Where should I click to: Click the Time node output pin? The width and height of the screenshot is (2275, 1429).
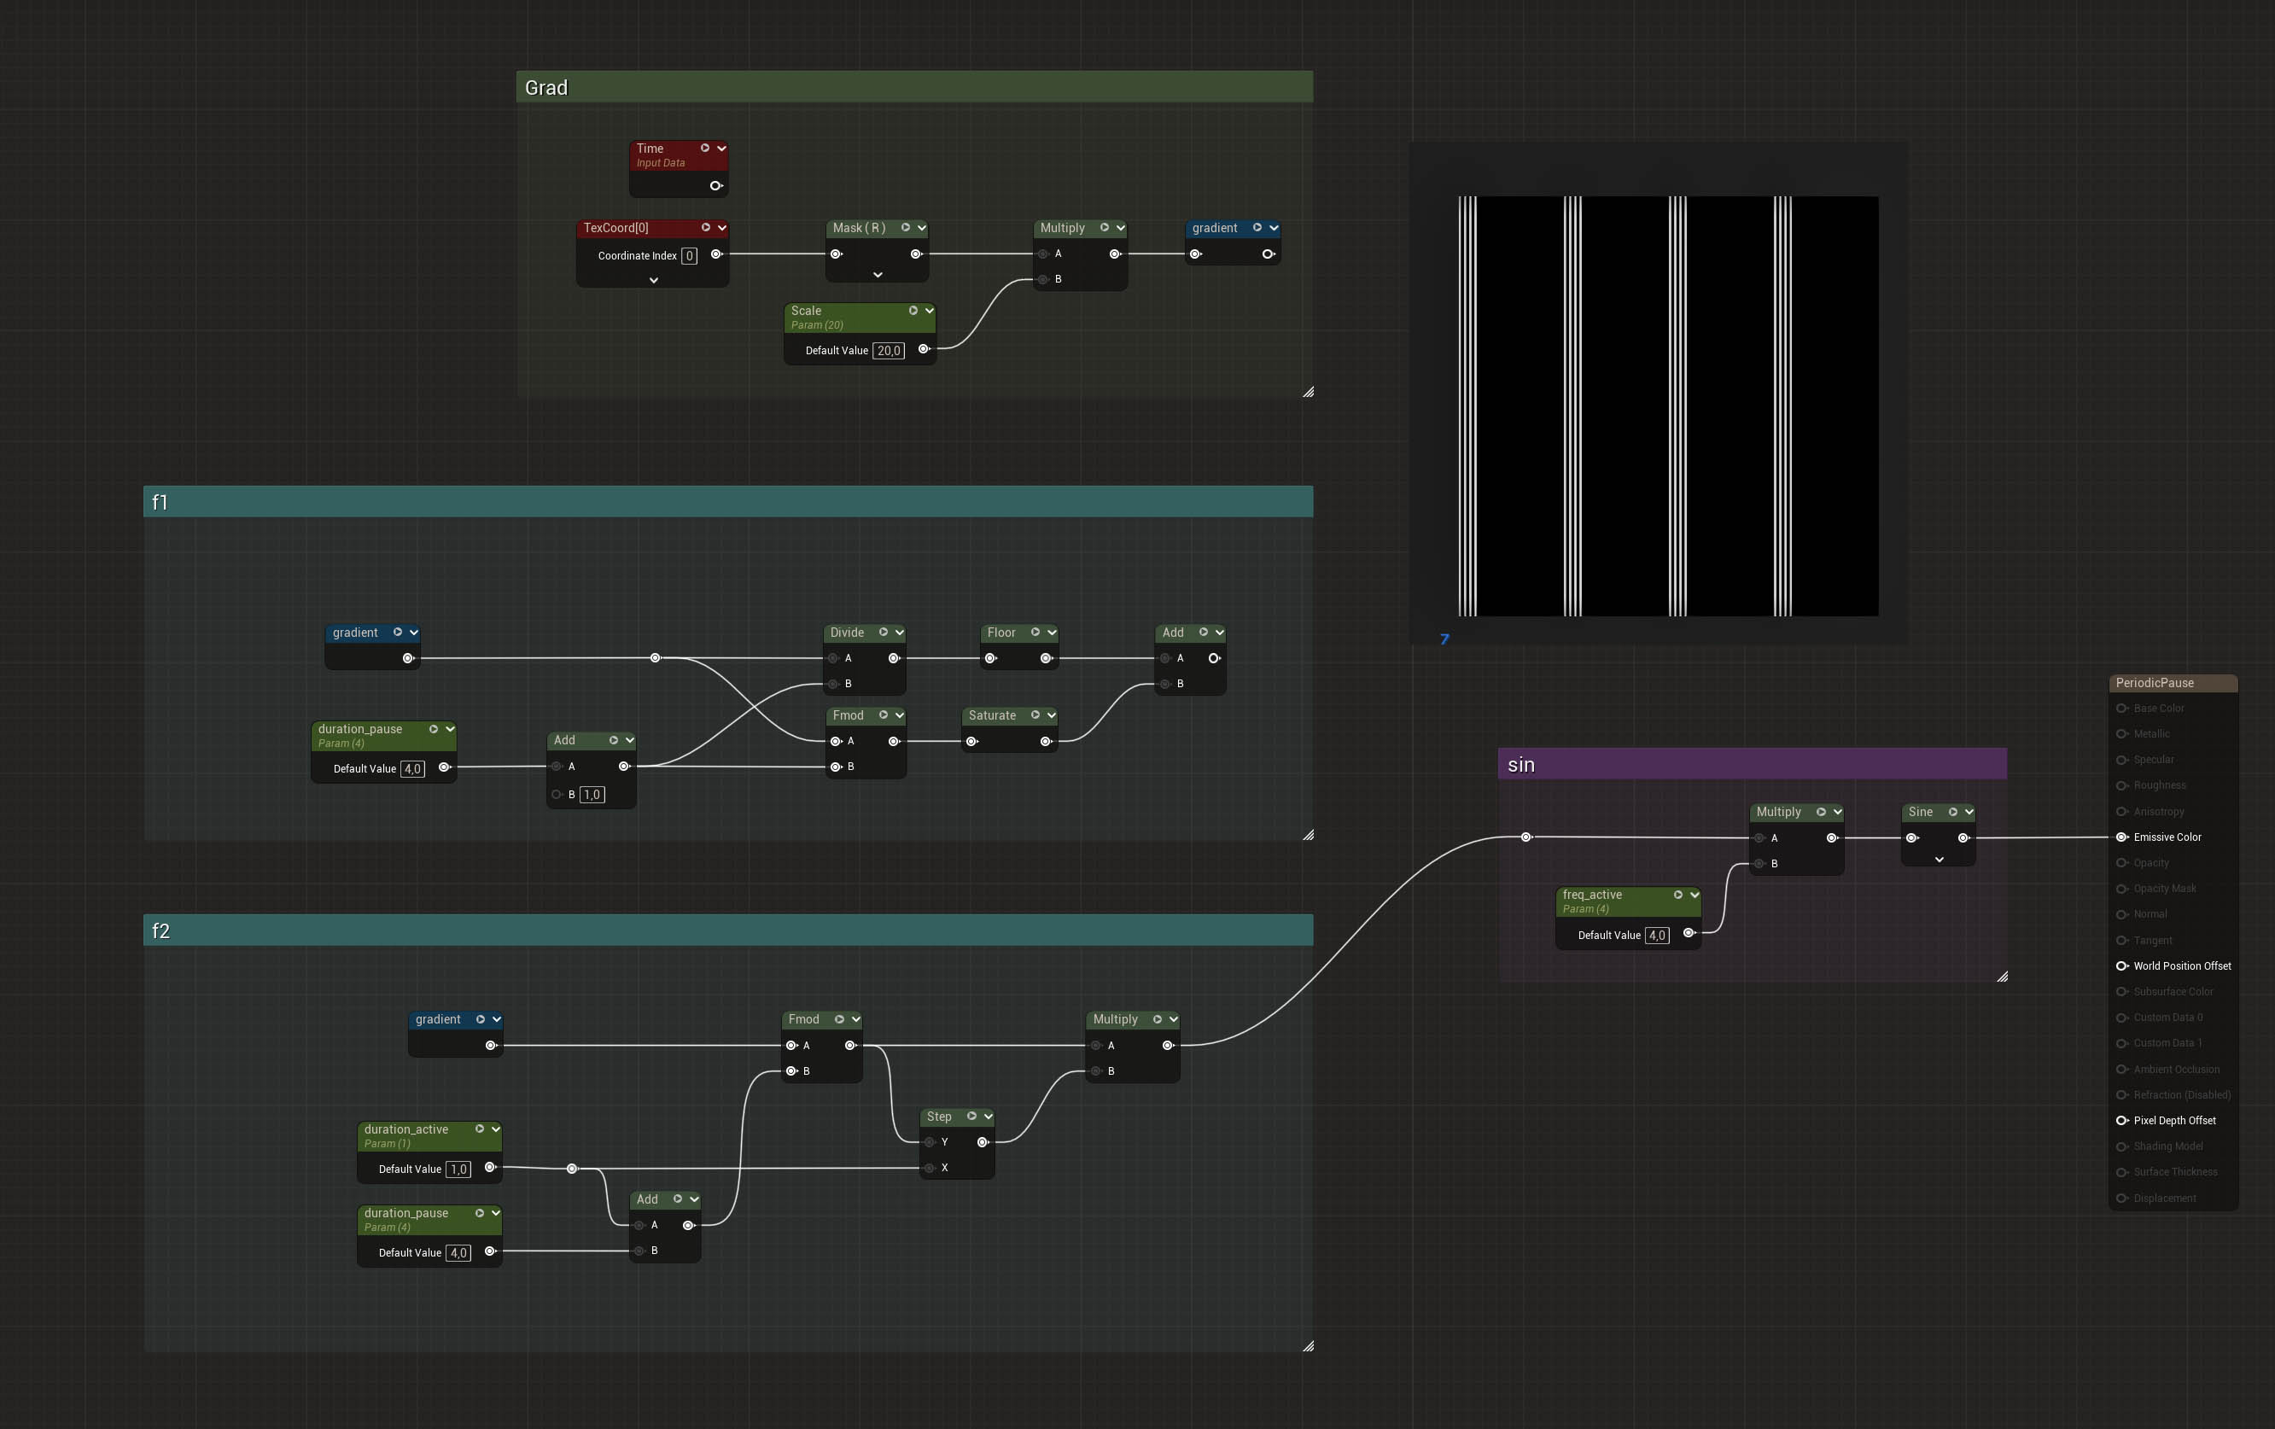coord(716,186)
